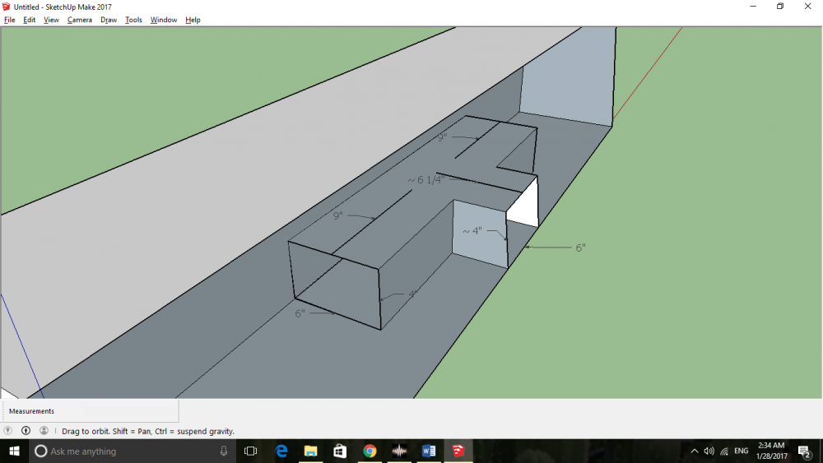This screenshot has height=463, width=823.
Task: Launch Microsoft Edge from taskbar
Action: 281,451
